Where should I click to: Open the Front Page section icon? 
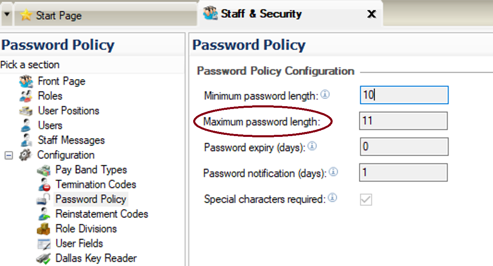pos(26,81)
